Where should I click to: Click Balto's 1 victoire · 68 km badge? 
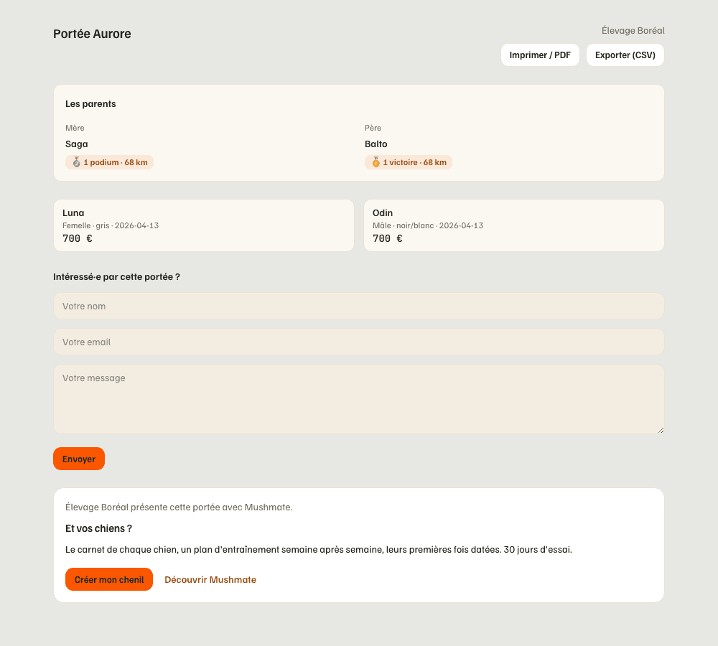click(409, 162)
